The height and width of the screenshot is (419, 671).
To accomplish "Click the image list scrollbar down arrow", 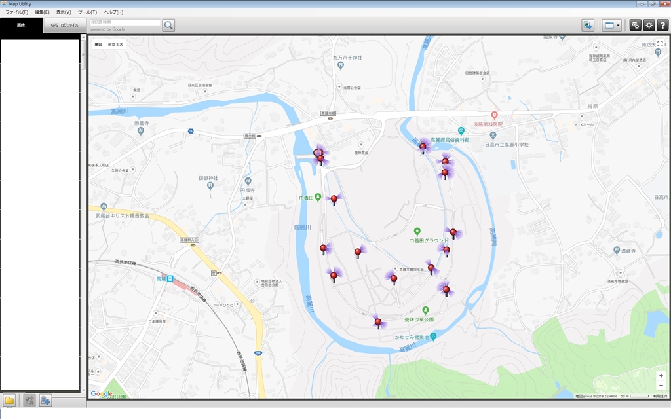I will (x=83, y=390).
